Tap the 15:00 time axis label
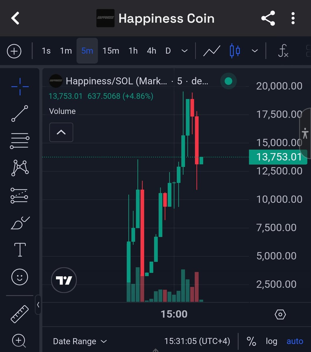311x352 pixels. 174,314
